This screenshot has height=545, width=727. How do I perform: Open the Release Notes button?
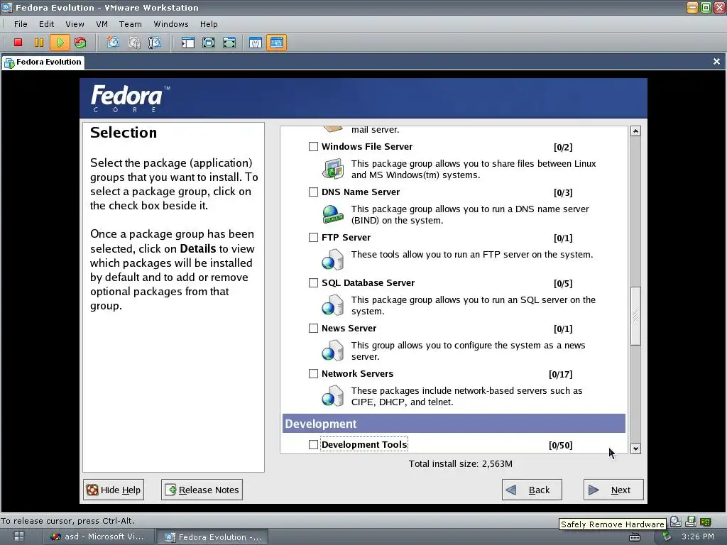pos(202,490)
